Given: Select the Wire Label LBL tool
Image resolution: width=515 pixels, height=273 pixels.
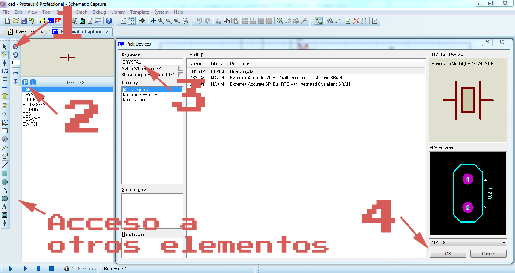Looking at the screenshot, I should click(x=5, y=71).
